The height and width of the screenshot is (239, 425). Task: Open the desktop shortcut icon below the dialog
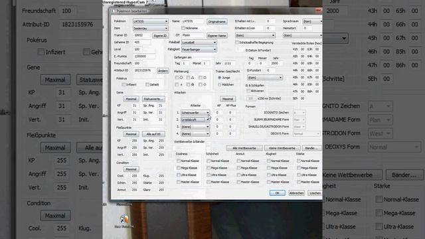point(124,220)
